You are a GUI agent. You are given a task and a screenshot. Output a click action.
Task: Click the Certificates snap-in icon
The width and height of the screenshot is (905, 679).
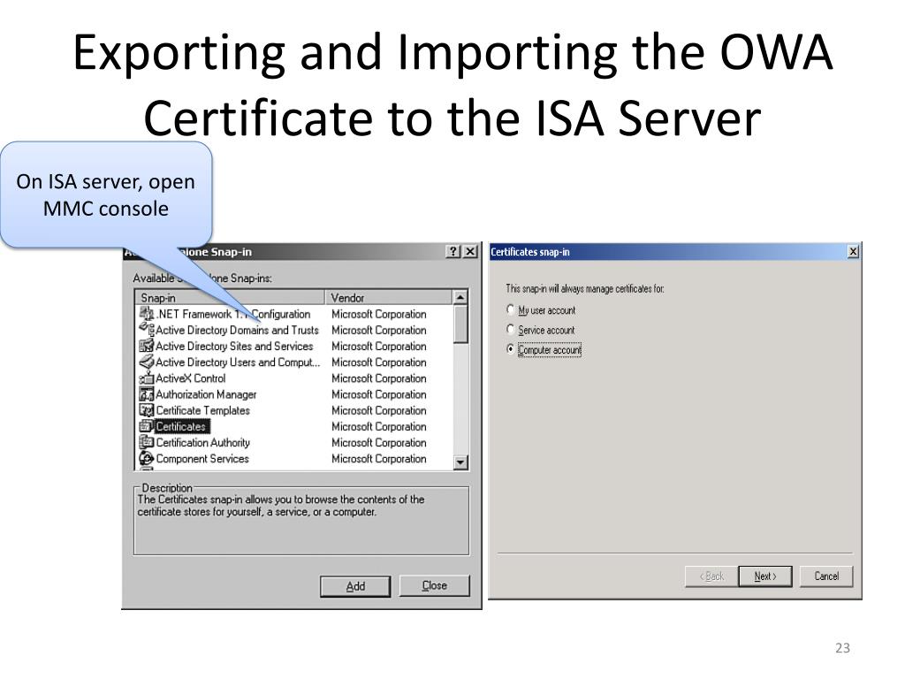(147, 427)
